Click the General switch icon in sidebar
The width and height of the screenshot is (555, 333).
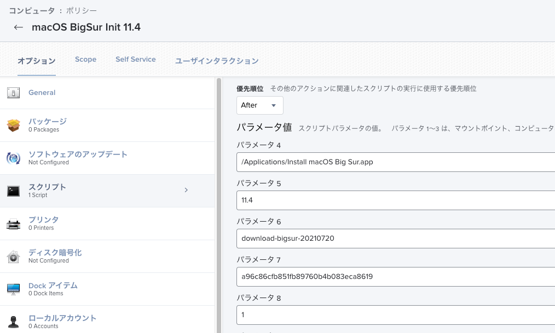(x=14, y=93)
